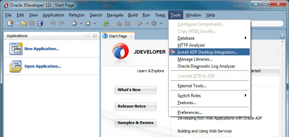This screenshot has width=289, height=137.
Task: Close the Applications panel
Action: (x=87, y=36)
